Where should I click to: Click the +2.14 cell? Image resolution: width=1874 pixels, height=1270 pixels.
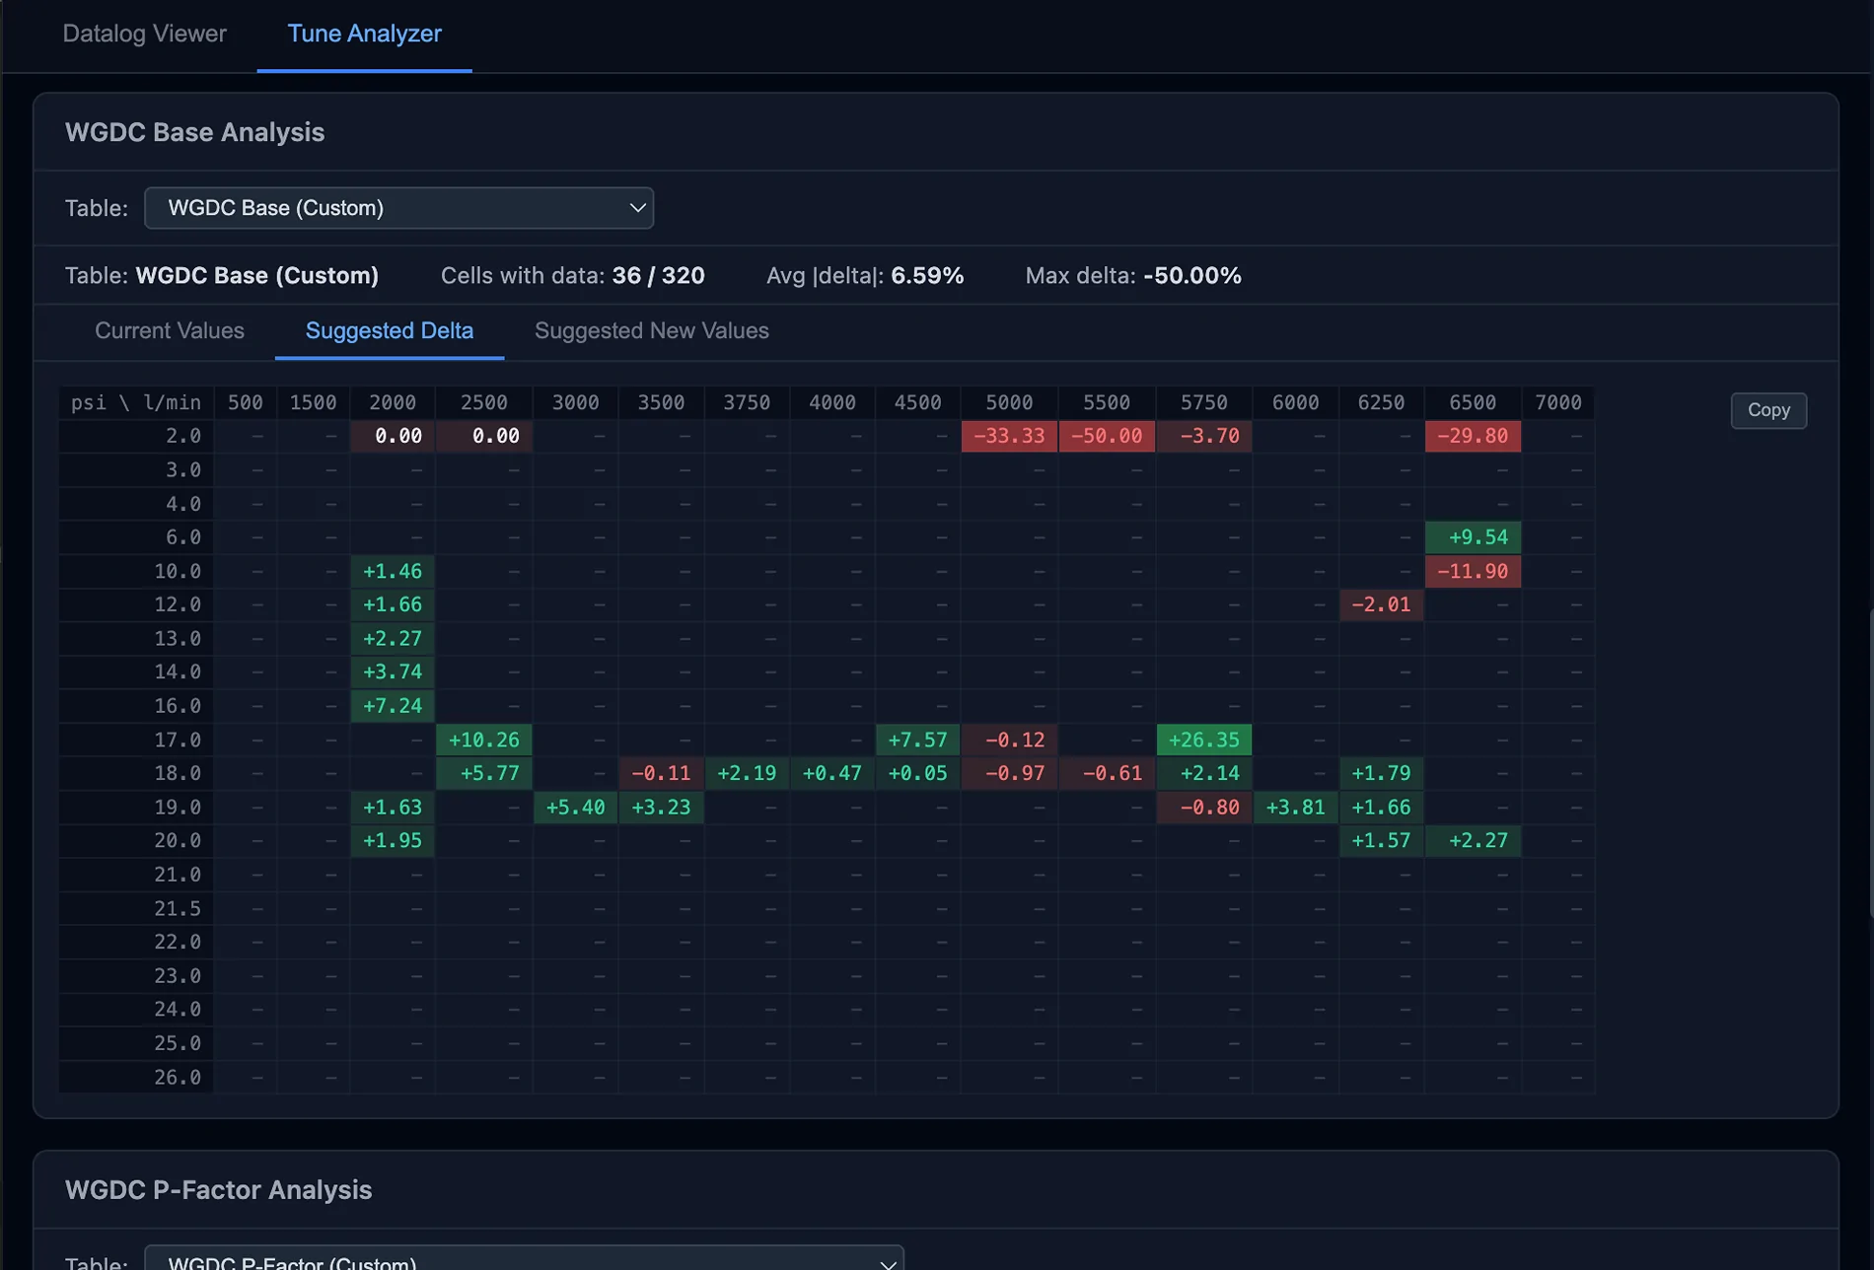click(1204, 773)
